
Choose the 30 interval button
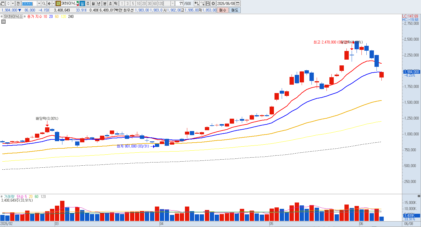149,3
